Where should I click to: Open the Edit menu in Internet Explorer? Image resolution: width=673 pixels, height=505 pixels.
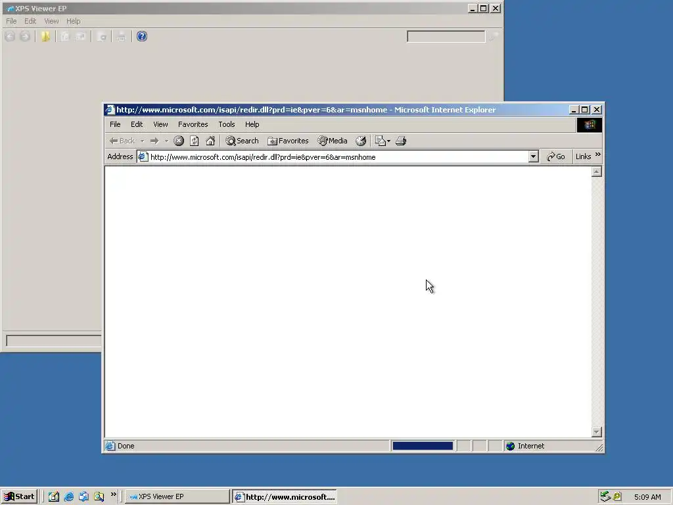click(x=137, y=124)
